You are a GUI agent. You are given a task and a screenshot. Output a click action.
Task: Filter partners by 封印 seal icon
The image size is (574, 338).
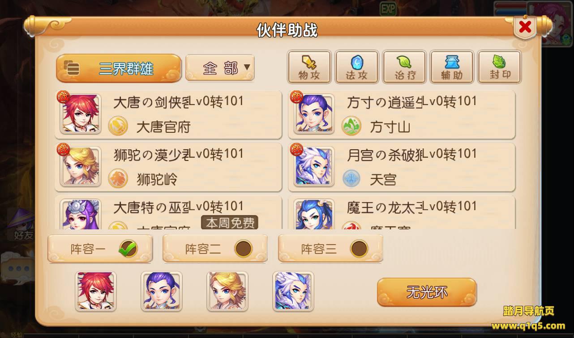tap(499, 68)
